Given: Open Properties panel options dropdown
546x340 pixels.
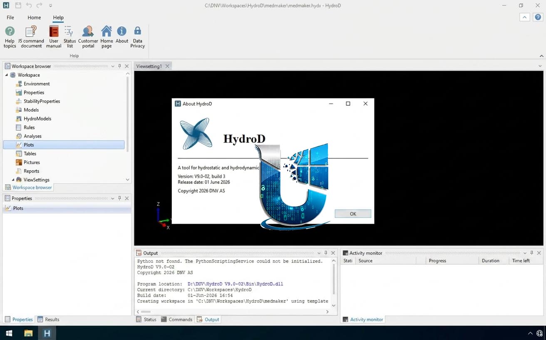Looking at the screenshot, I should tap(113, 198).
